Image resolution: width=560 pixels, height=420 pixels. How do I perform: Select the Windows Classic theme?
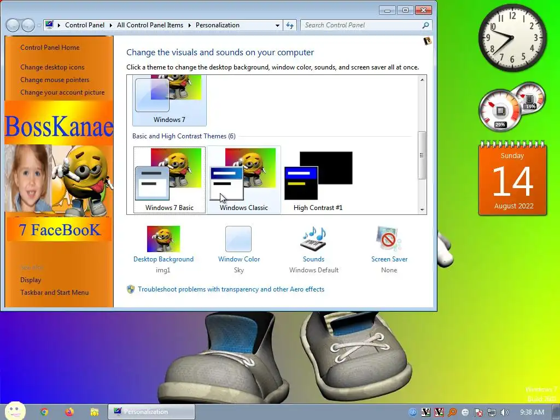243,179
